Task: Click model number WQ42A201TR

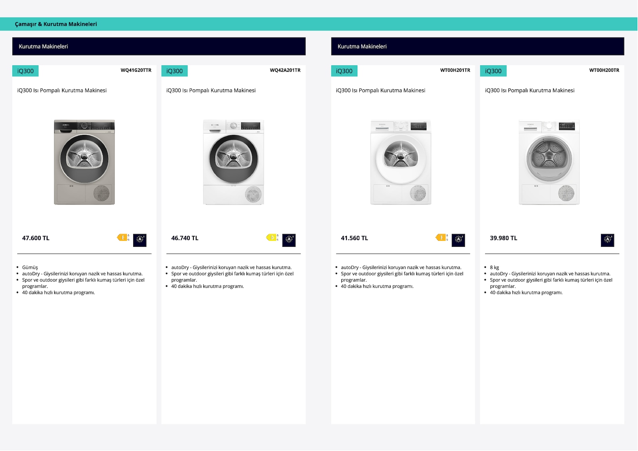Action: tap(285, 70)
